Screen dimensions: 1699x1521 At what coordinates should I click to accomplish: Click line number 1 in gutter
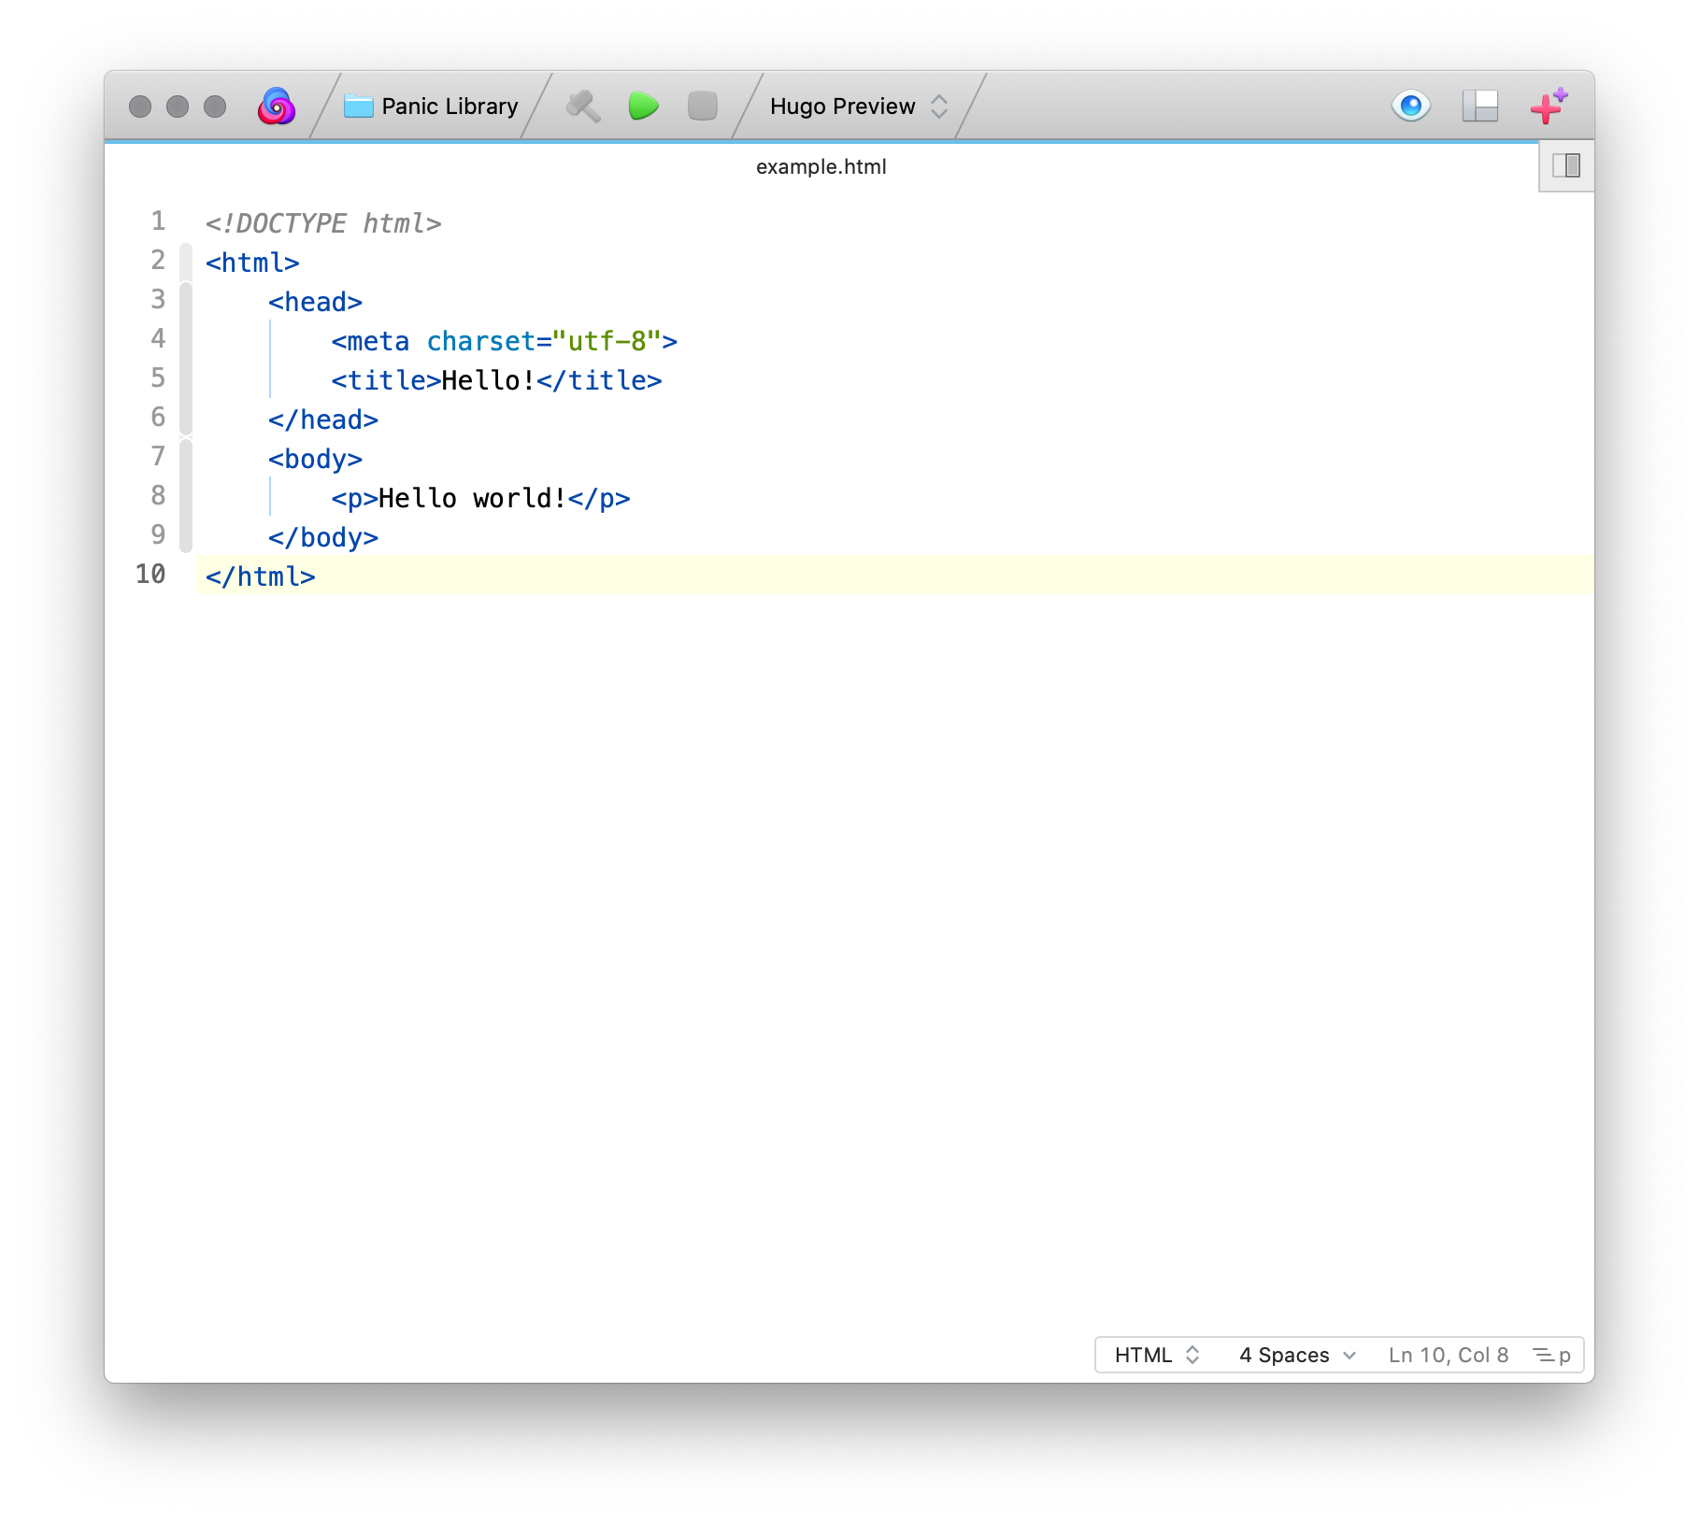point(158,221)
